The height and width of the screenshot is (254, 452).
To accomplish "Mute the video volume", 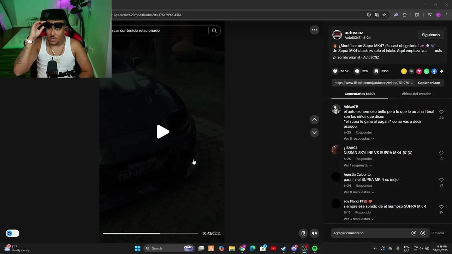I will point(314,233).
